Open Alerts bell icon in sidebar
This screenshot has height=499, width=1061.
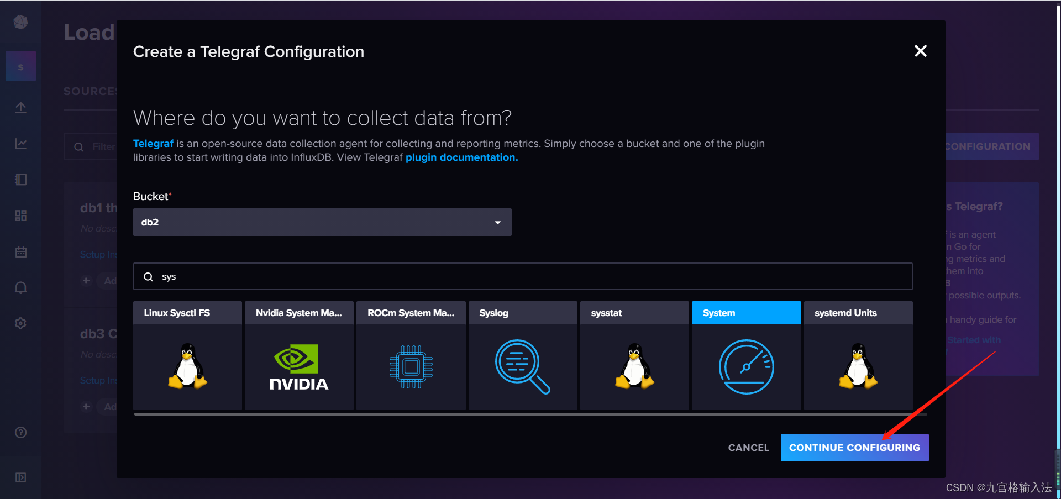tap(20, 287)
